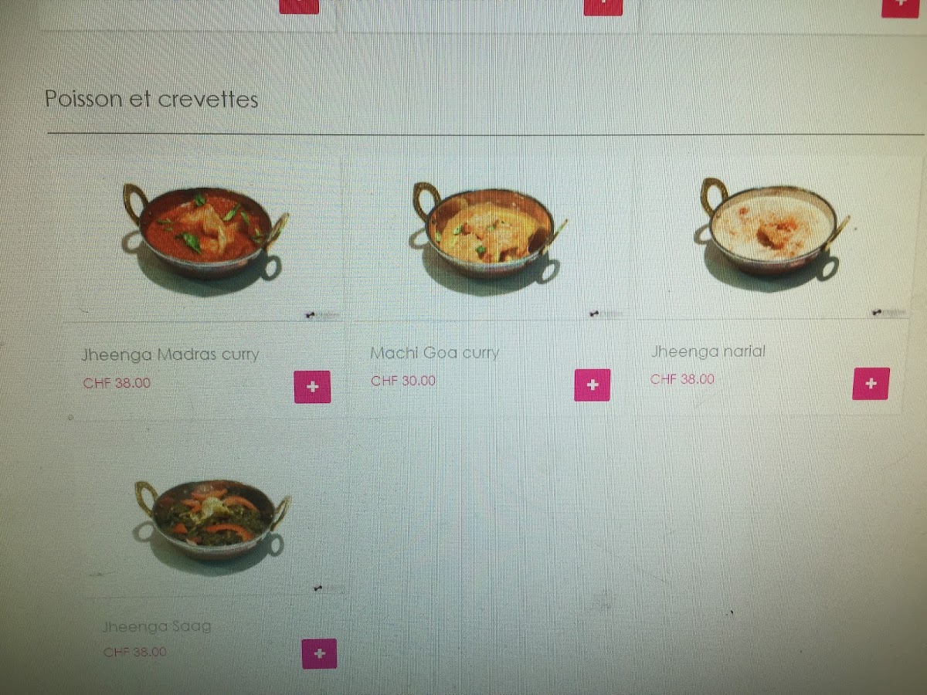Click plus icon for Jheenga narial
The width and height of the screenshot is (927, 695).
click(871, 384)
